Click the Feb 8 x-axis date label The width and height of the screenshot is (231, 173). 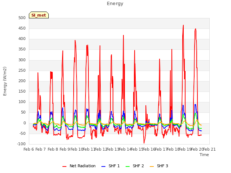pos(53,150)
